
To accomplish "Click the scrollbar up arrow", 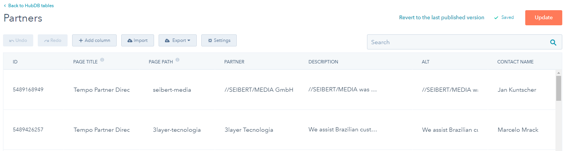I will click(558, 72).
